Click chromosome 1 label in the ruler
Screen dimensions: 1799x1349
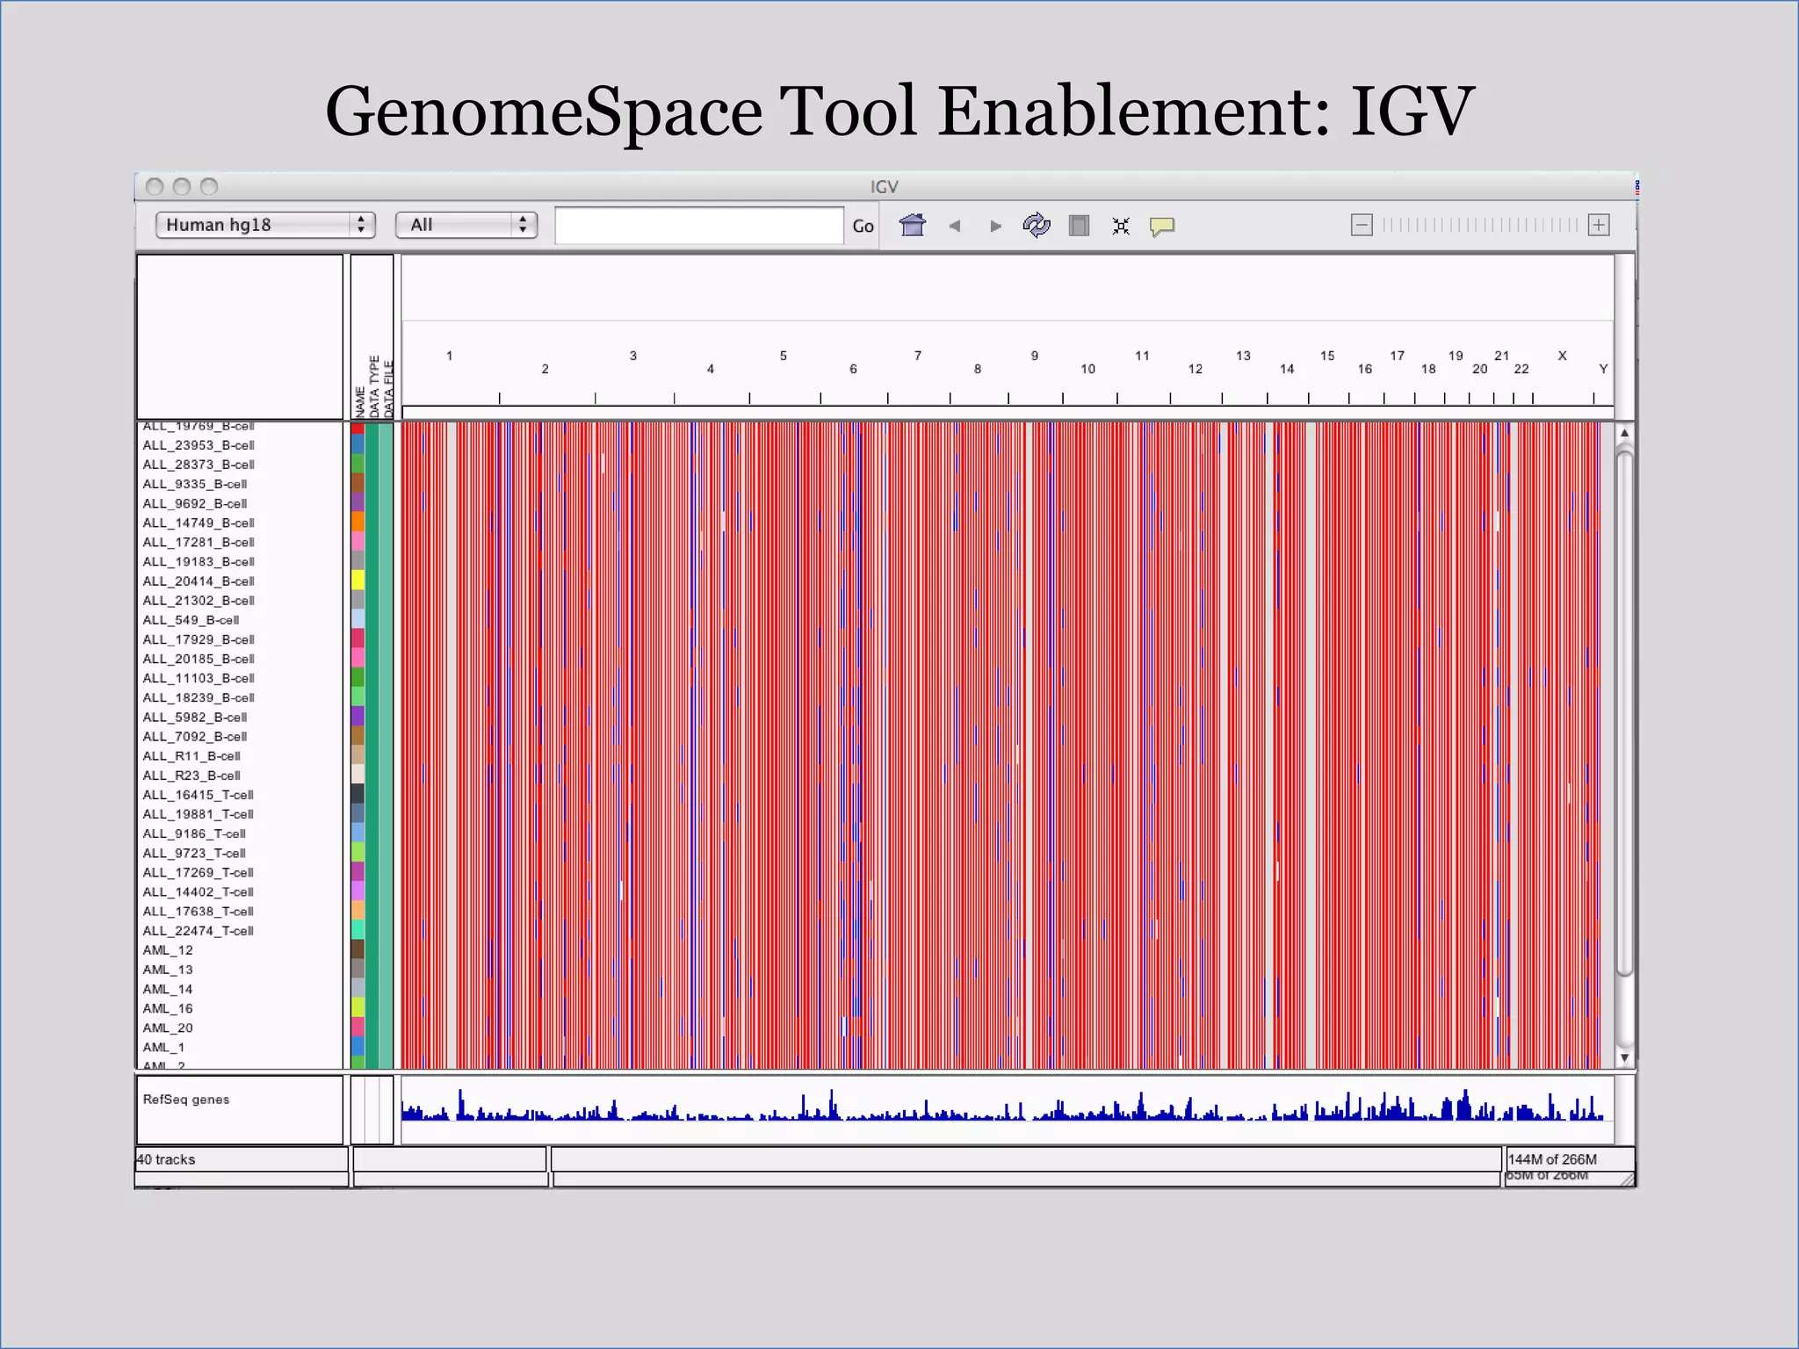tap(449, 356)
